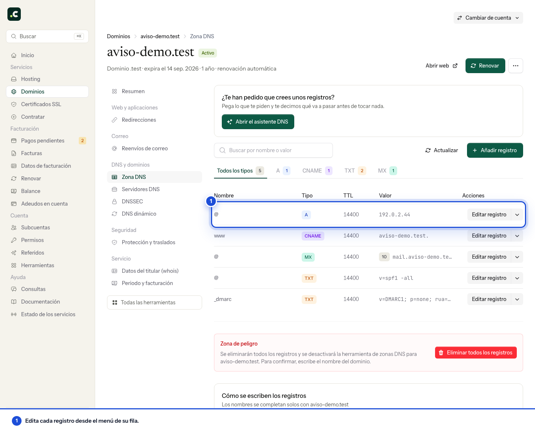Screen dimensions: 535x432
Task: Click the Actualizar button
Action: tap(442, 150)
